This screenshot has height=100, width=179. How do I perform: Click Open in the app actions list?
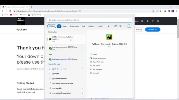click(95, 54)
